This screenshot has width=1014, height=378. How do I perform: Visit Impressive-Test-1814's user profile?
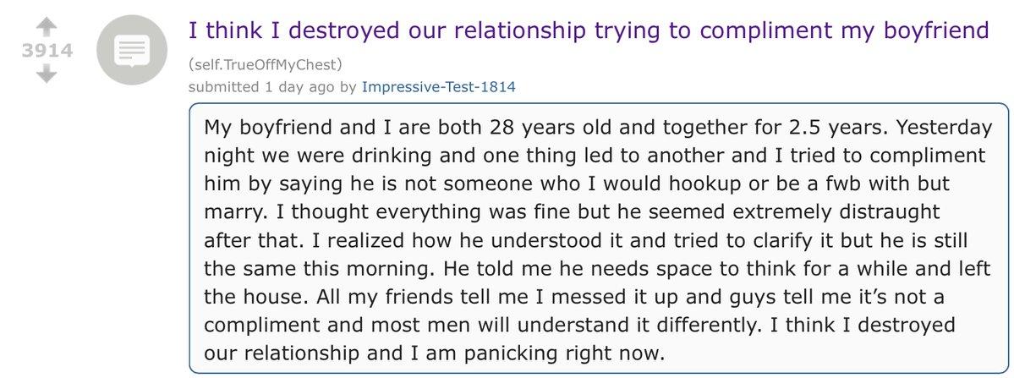(x=438, y=86)
